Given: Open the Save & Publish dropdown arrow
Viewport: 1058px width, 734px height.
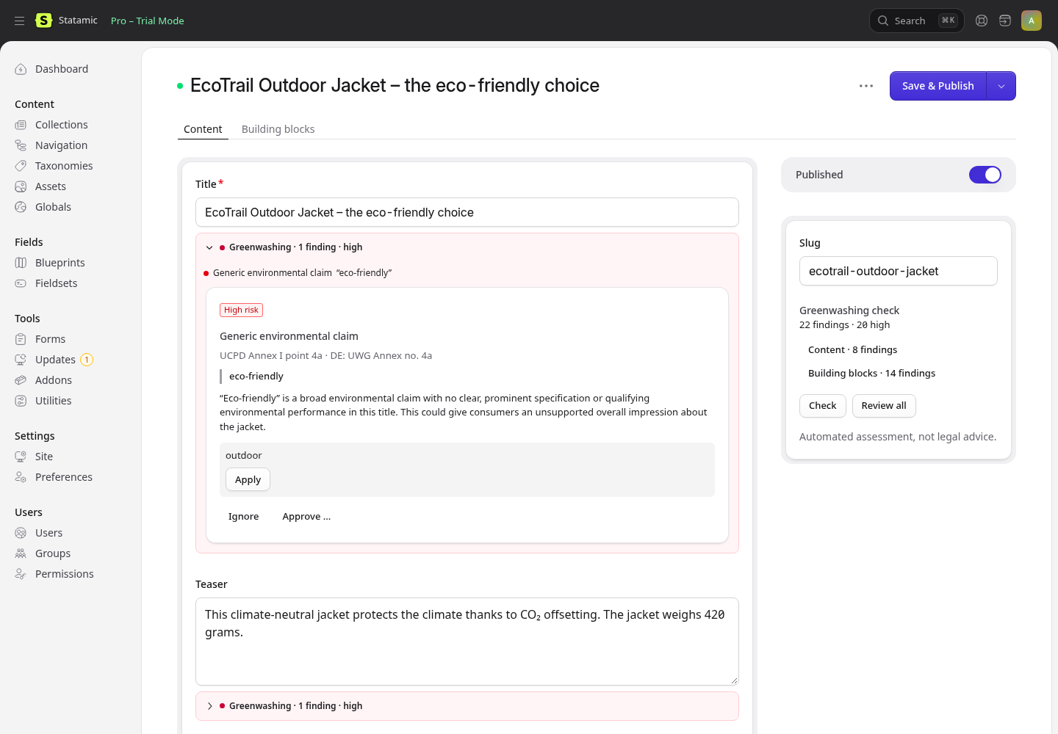Looking at the screenshot, I should [x=1001, y=86].
